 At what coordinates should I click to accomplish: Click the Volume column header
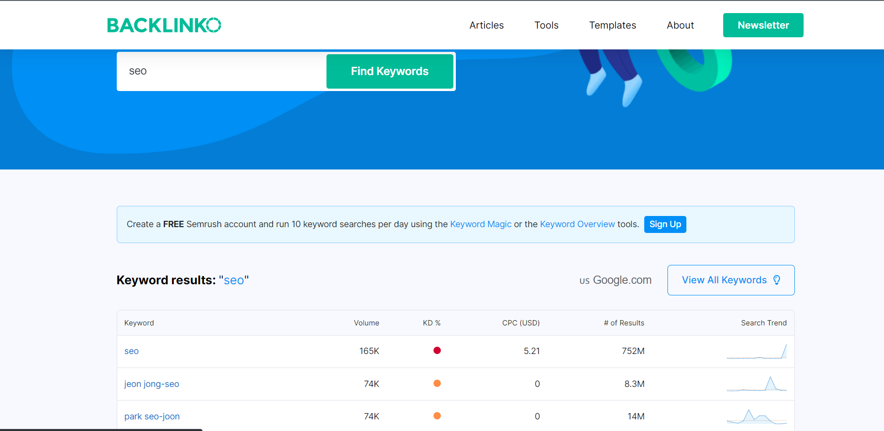[x=366, y=323]
